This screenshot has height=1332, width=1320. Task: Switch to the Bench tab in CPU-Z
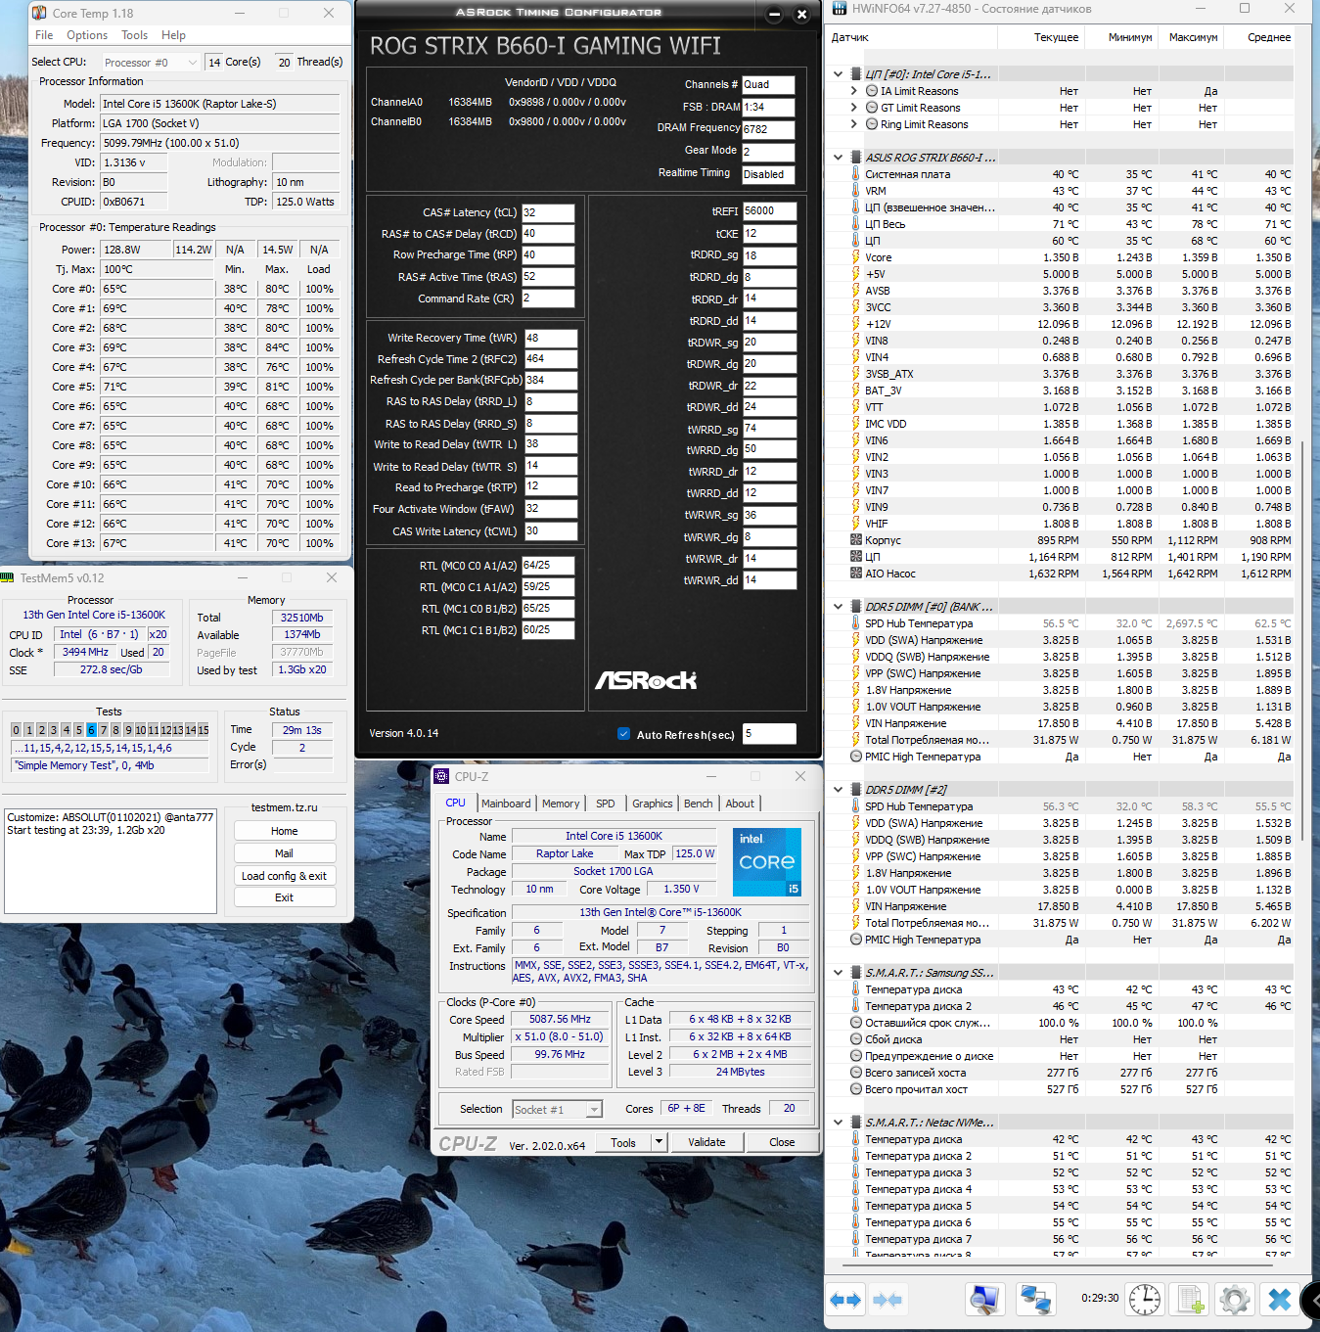(x=699, y=804)
